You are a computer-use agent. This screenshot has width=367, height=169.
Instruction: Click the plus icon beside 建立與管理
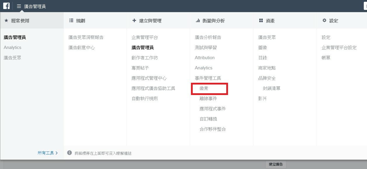click(x=134, y=21)
